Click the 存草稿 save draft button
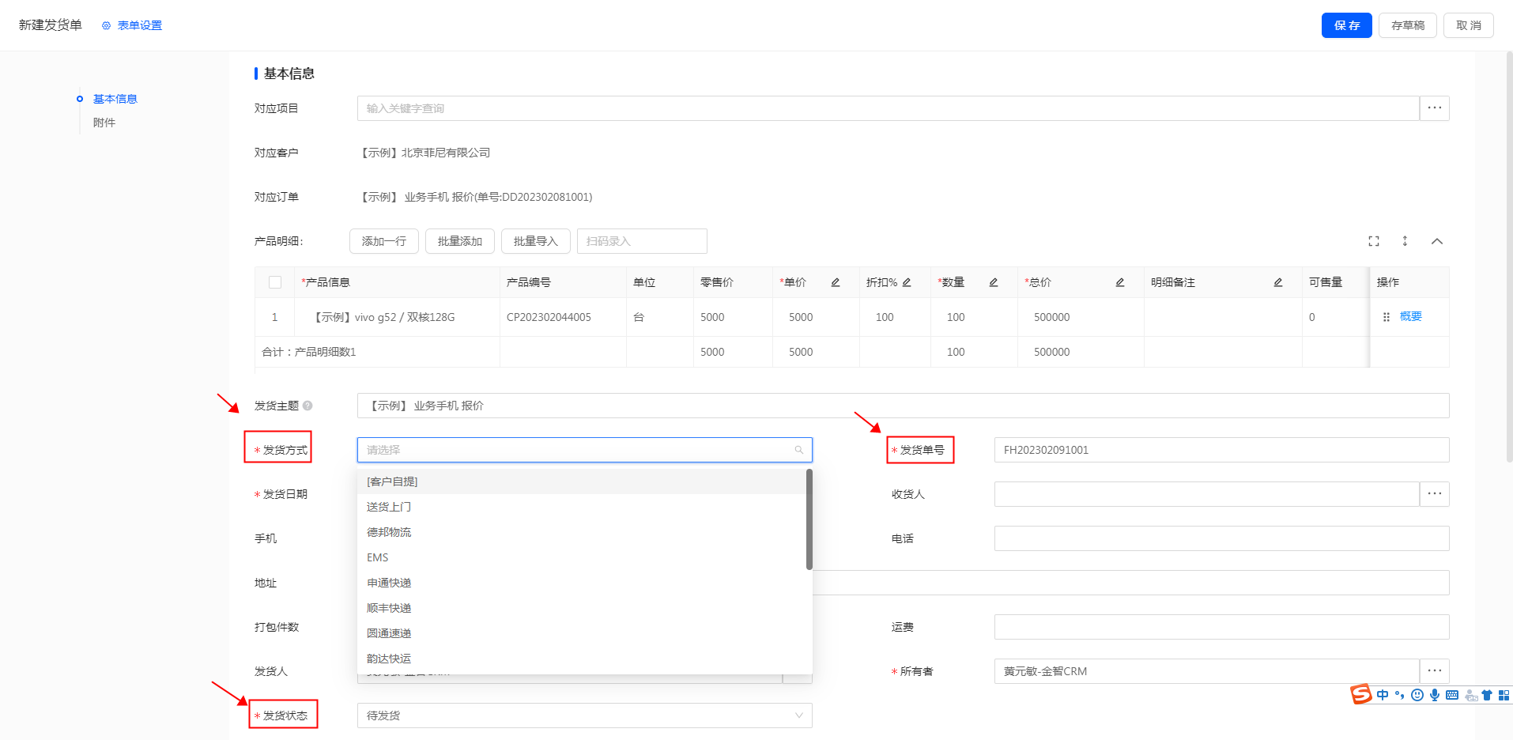1513x740 pixels. coord(1408,25)
